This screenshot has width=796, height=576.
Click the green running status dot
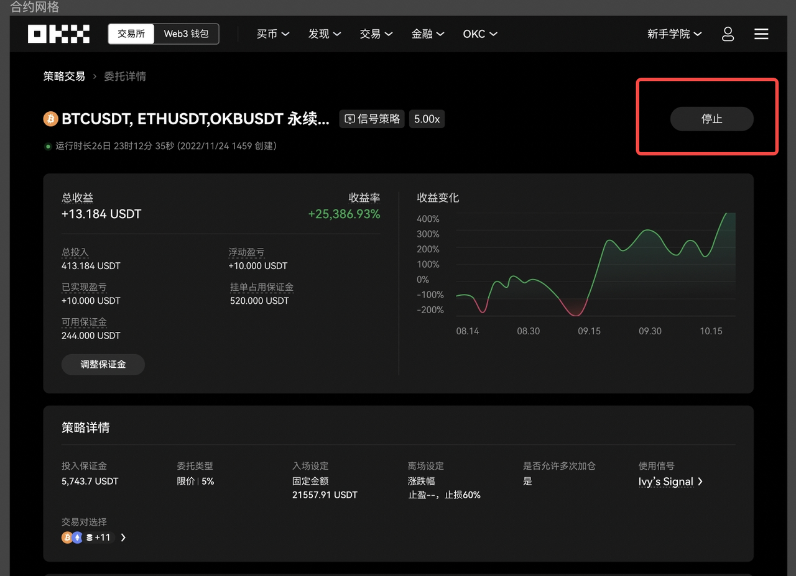point(47,146)
